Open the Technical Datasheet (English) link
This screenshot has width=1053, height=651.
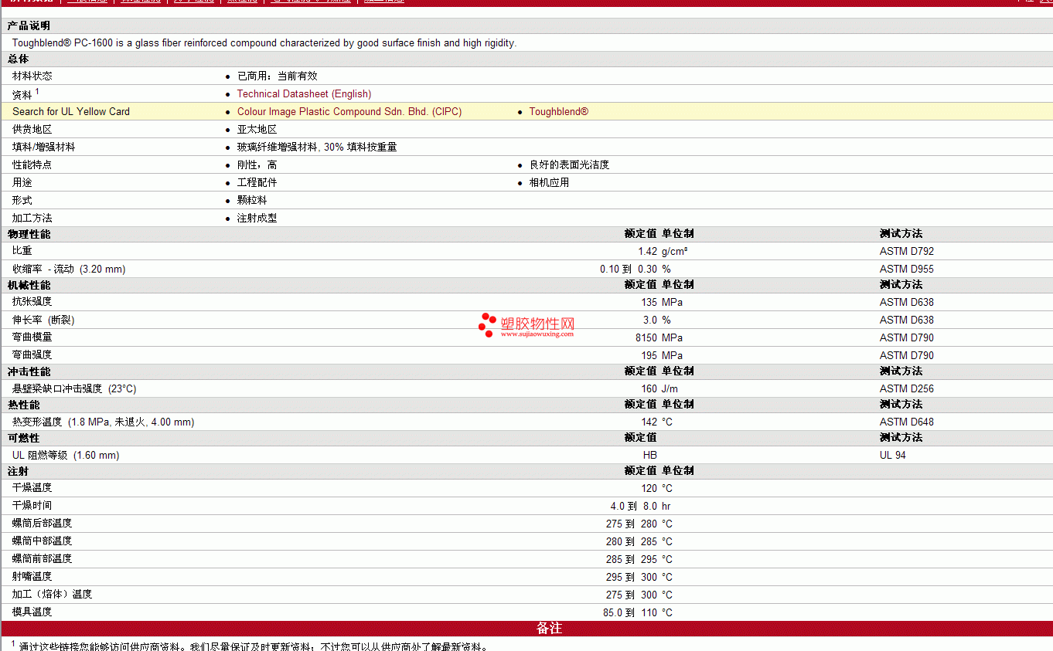(x=304, y=93)
